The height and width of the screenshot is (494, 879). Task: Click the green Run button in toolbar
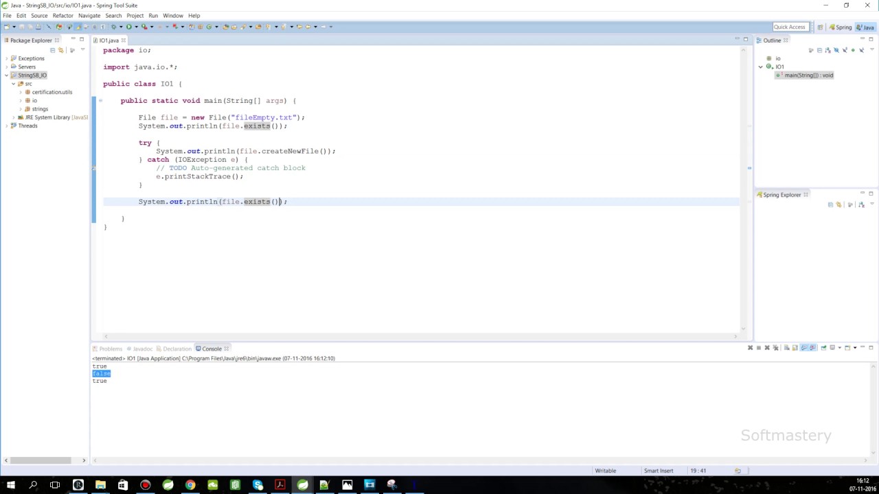[x=129, y=26]
